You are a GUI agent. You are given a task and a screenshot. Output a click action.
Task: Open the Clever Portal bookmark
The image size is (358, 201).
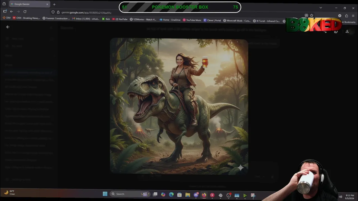[212, 20]
